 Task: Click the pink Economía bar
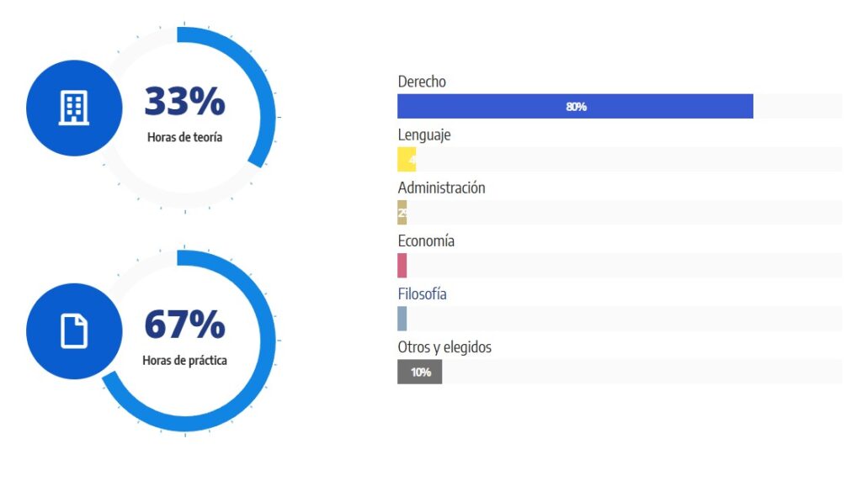point(402,266)
